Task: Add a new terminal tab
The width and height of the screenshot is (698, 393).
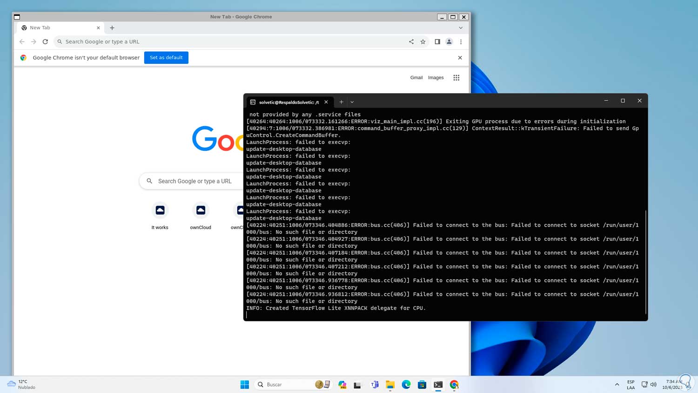Action: pyautogui.click(x=341, y=102)
